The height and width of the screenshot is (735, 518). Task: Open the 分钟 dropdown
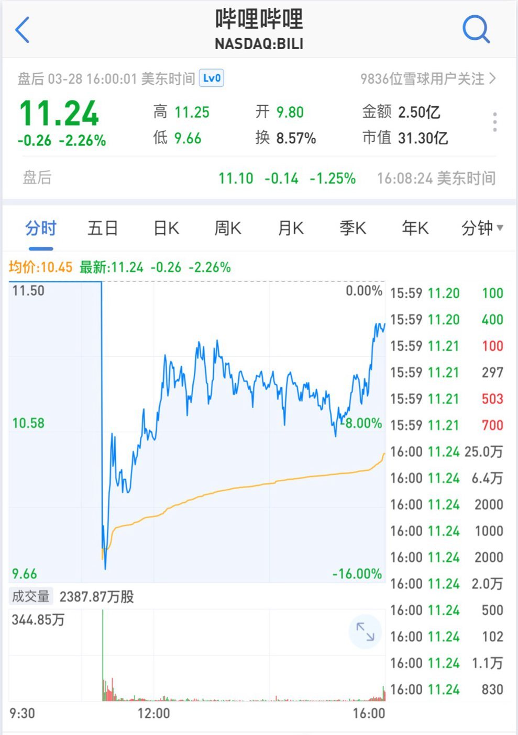(x=482, y=229)
